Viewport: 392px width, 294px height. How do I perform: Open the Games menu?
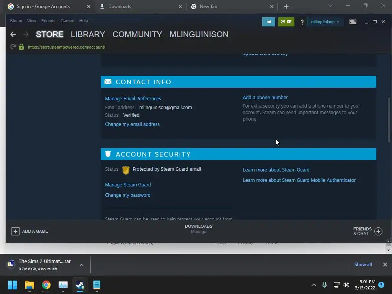coord(67,21)
